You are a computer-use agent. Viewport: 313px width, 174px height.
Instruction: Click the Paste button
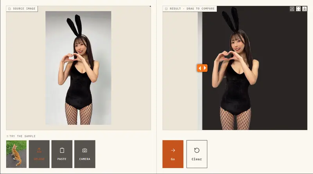click(62, 154)
